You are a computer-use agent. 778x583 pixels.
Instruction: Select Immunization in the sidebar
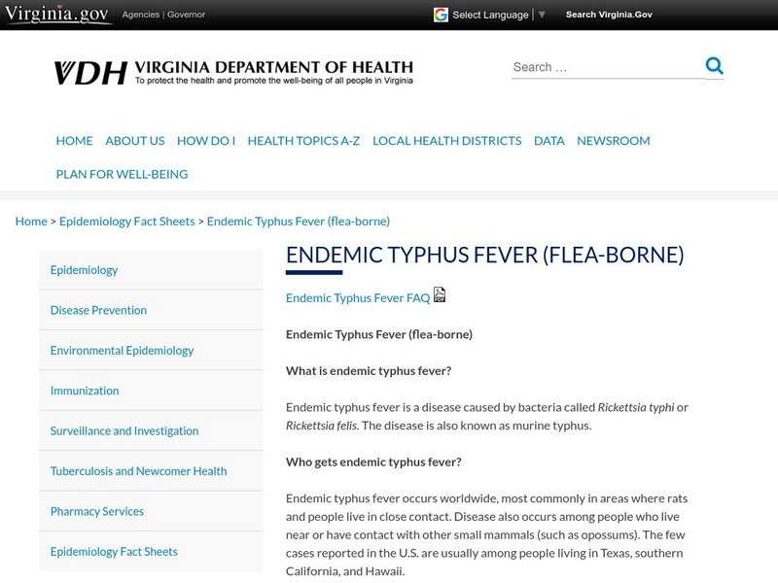click(84, 390)
